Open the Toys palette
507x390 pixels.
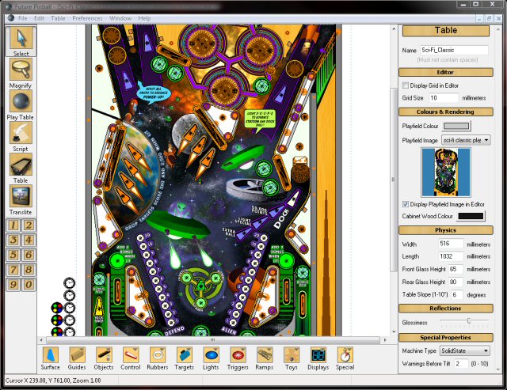click(292, 358)
